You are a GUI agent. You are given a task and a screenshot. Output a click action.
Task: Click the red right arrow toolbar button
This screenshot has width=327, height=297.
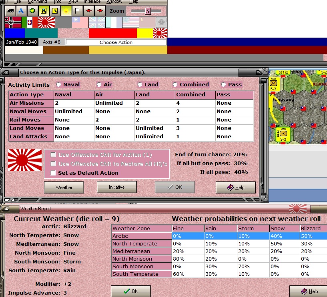(x=100, y=11)
